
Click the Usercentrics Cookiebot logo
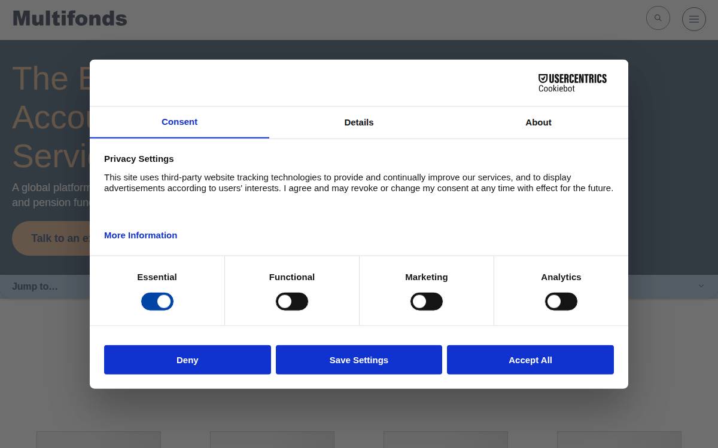tap(573, 83)
